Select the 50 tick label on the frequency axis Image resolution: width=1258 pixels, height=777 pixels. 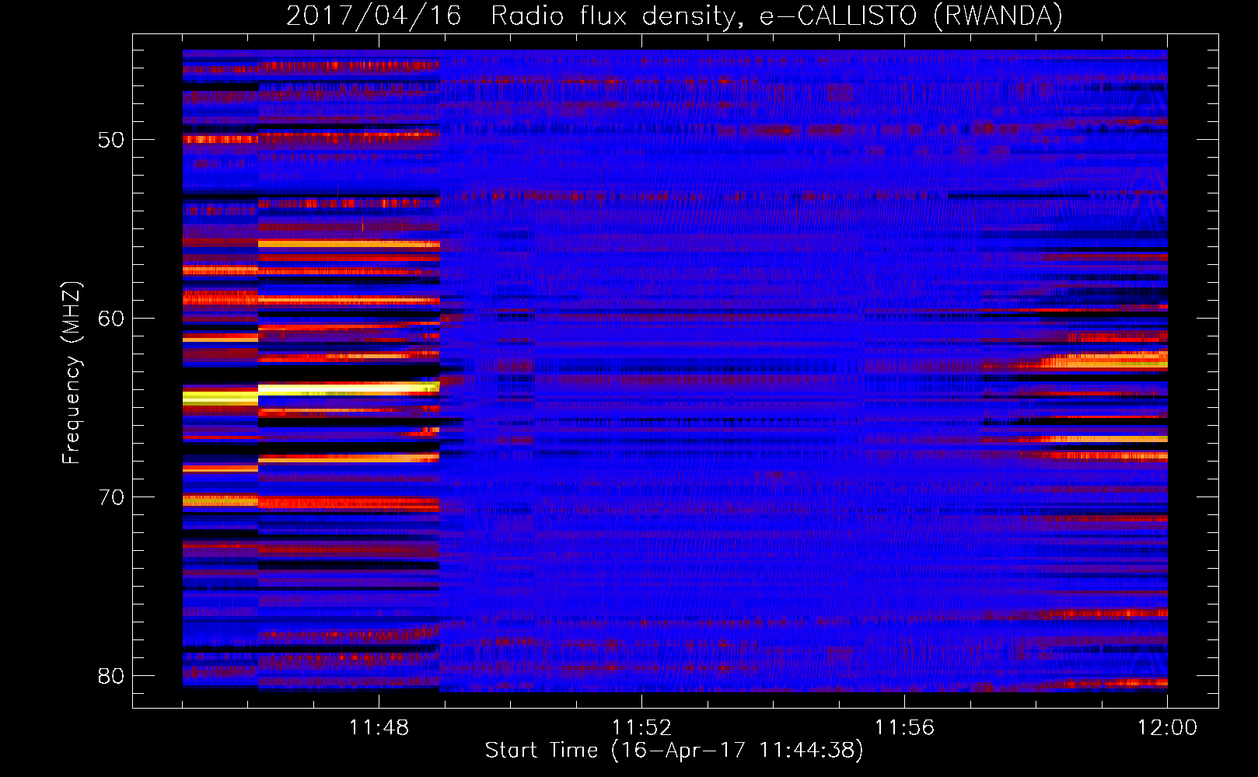coord(111,140)
